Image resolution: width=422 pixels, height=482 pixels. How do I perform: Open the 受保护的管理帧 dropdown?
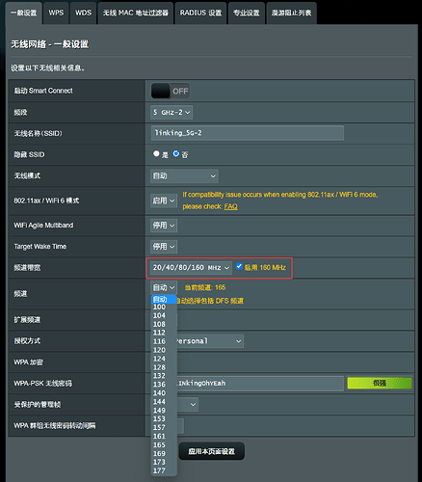[188, 405]
